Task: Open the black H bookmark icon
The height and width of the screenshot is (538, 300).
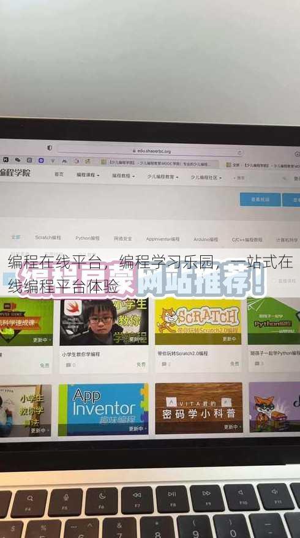Action: click(x=6, y=160)
